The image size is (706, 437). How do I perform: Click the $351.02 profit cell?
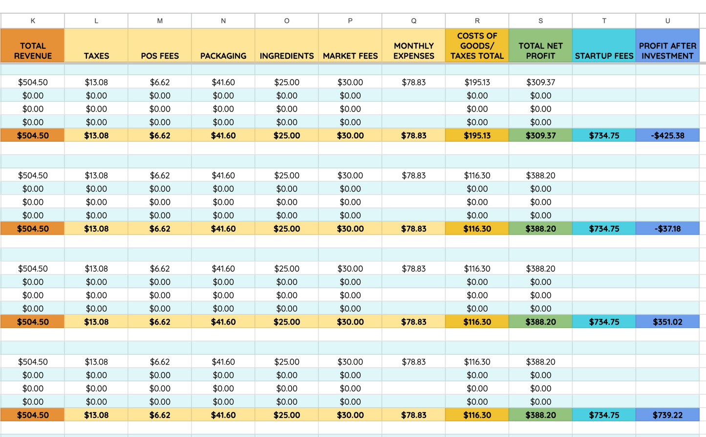[667, 322]
